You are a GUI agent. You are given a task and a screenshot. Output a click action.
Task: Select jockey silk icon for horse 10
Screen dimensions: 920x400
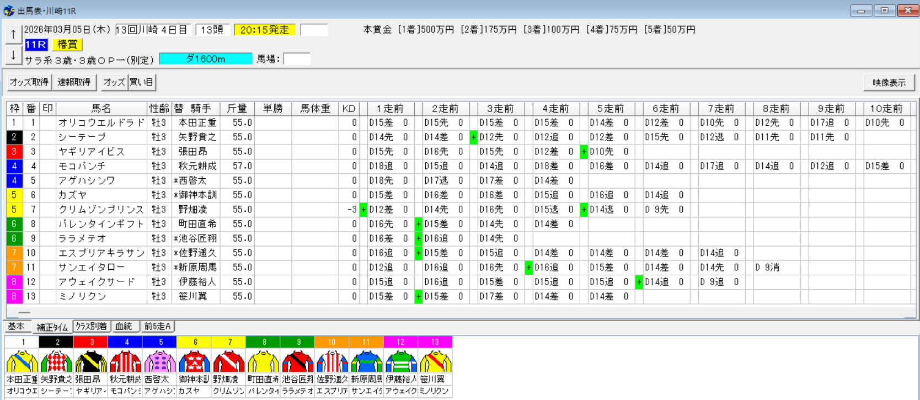[332, 362]
